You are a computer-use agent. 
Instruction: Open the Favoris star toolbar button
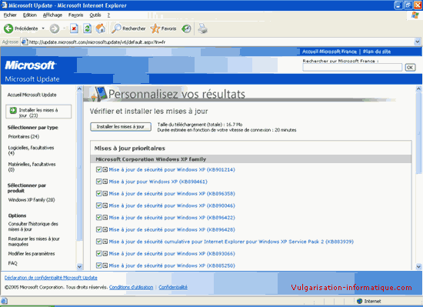164,28
